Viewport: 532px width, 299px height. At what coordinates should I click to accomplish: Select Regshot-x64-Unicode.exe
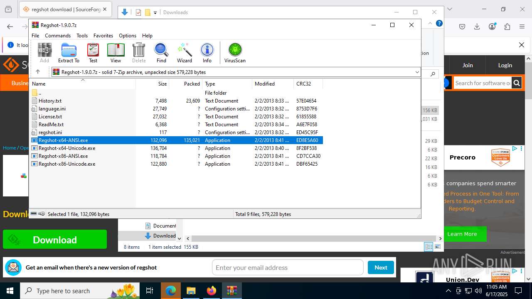point(177,148)
